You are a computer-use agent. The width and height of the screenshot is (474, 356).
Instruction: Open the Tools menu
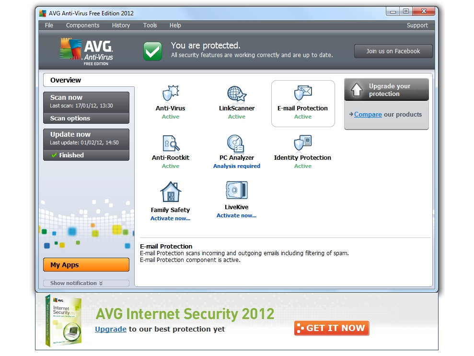tap(150, 25)
